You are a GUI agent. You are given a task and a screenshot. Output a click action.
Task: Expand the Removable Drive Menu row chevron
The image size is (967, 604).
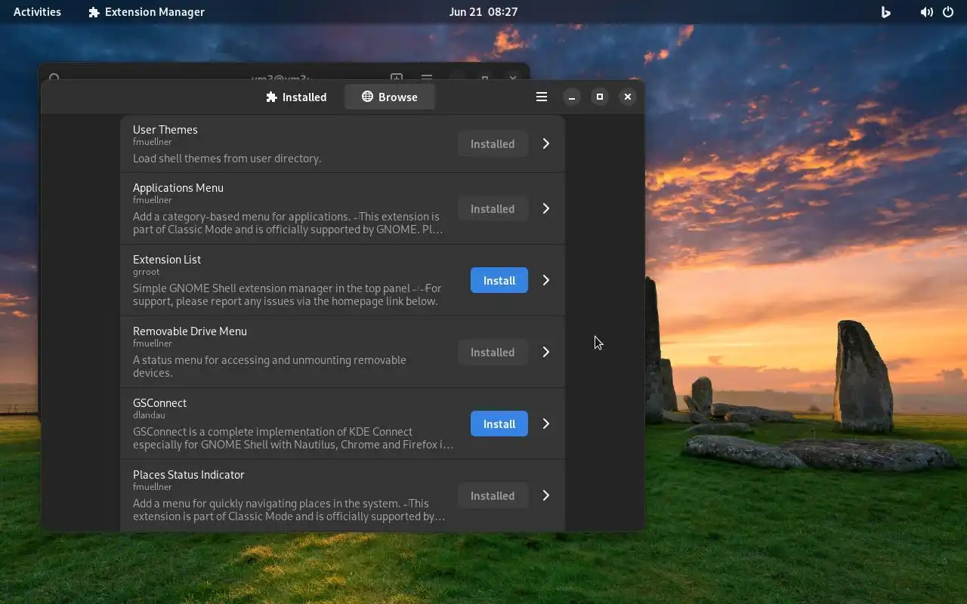tap(546, 352)
